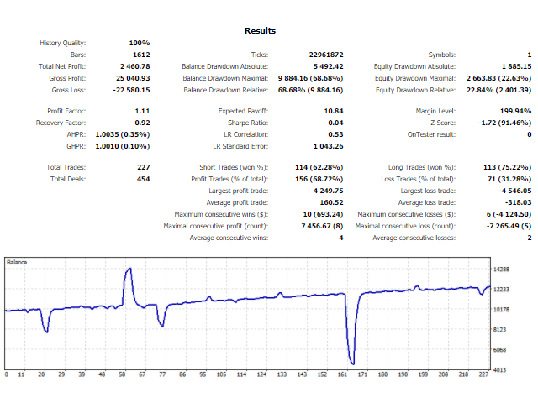Image resolution: width=538 pixels, height=403 pixels.
Task: Click the Equity Drawdown Absolute value 1 885.15
Action: tap(512, 66)
